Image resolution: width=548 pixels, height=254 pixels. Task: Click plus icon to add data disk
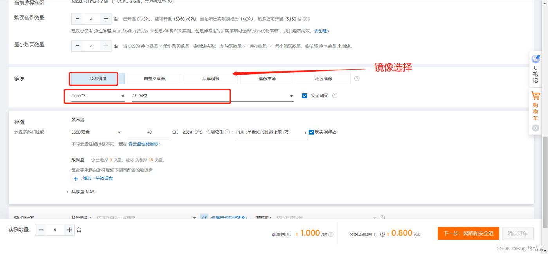tap(76, 179)
